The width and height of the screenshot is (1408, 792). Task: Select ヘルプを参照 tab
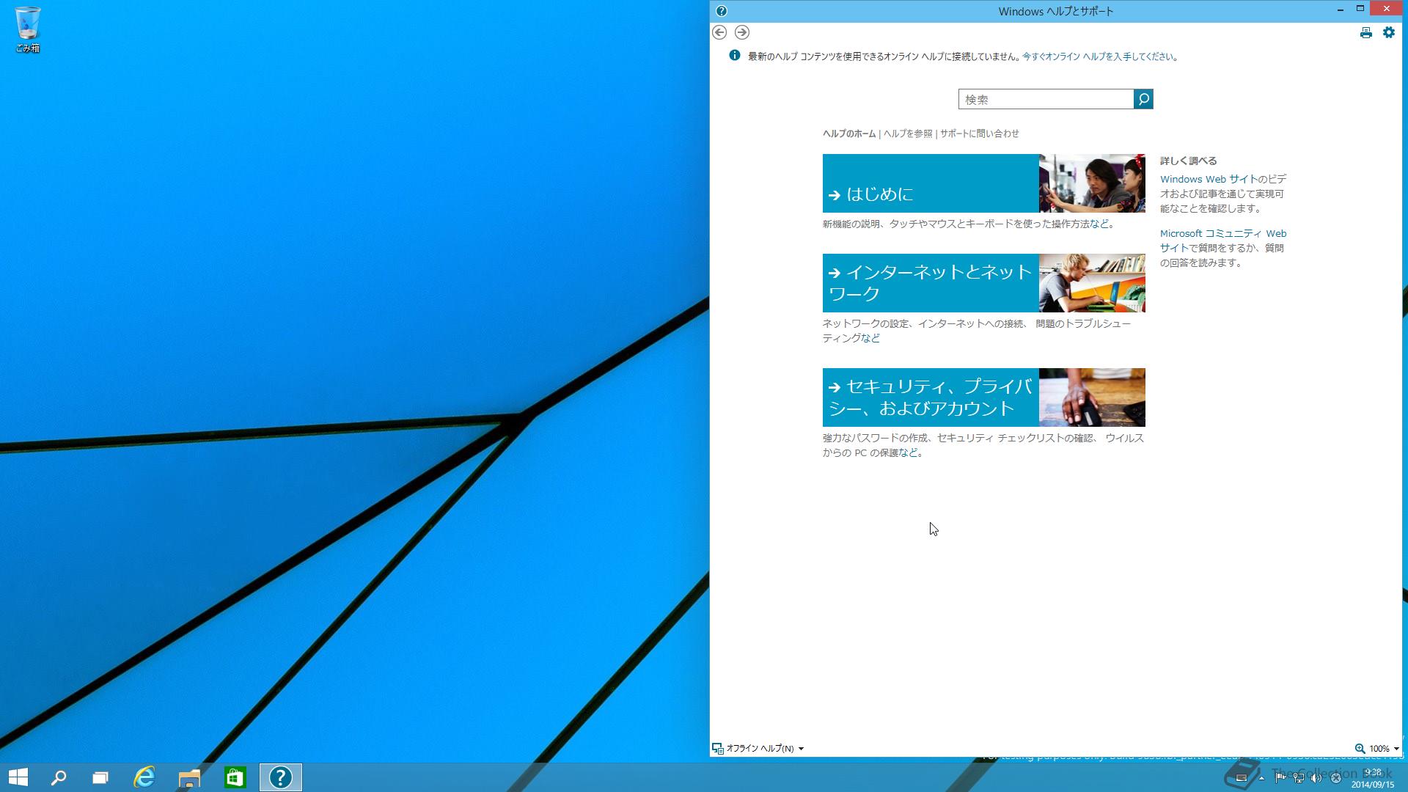coord(908,133)
